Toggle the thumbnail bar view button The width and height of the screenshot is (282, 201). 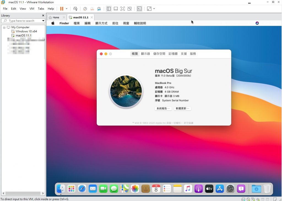point(116,9)
